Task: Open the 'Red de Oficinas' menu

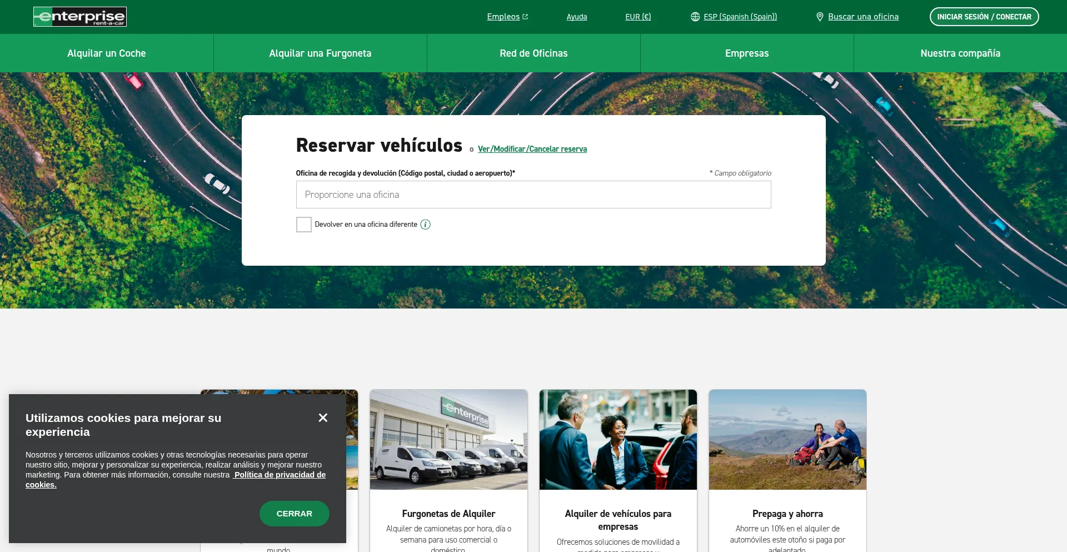Action: (533, 53)
